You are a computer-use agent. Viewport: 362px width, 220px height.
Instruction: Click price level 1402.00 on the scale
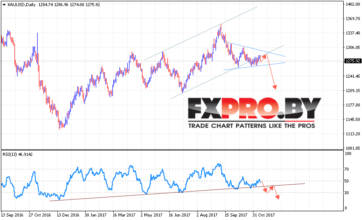(x=353, y=4)
